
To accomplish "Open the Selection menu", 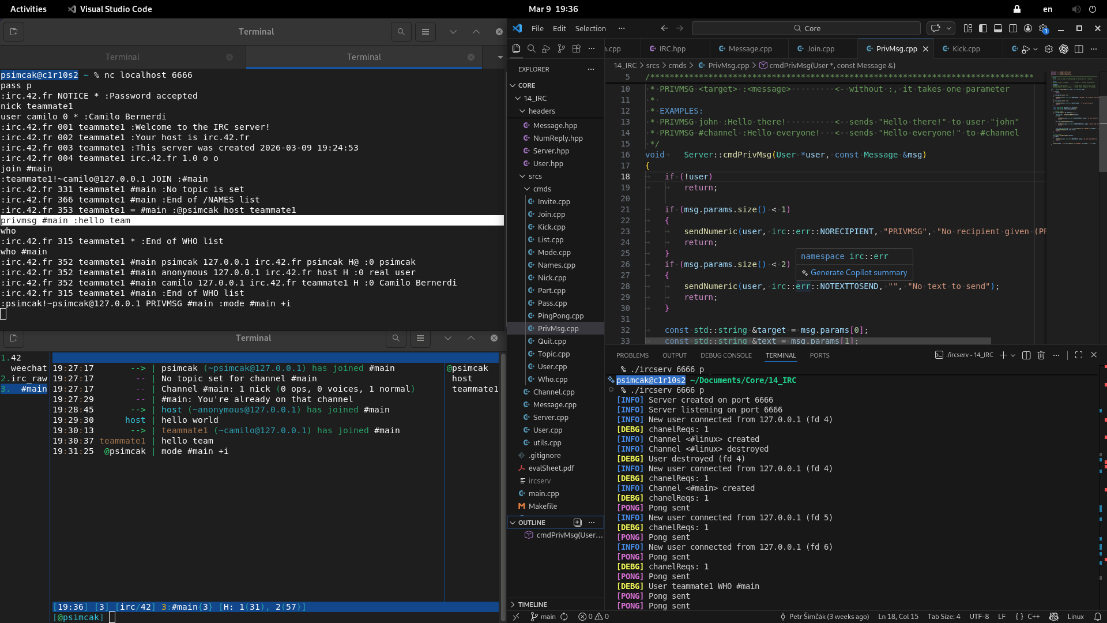I will click(590, 28).
